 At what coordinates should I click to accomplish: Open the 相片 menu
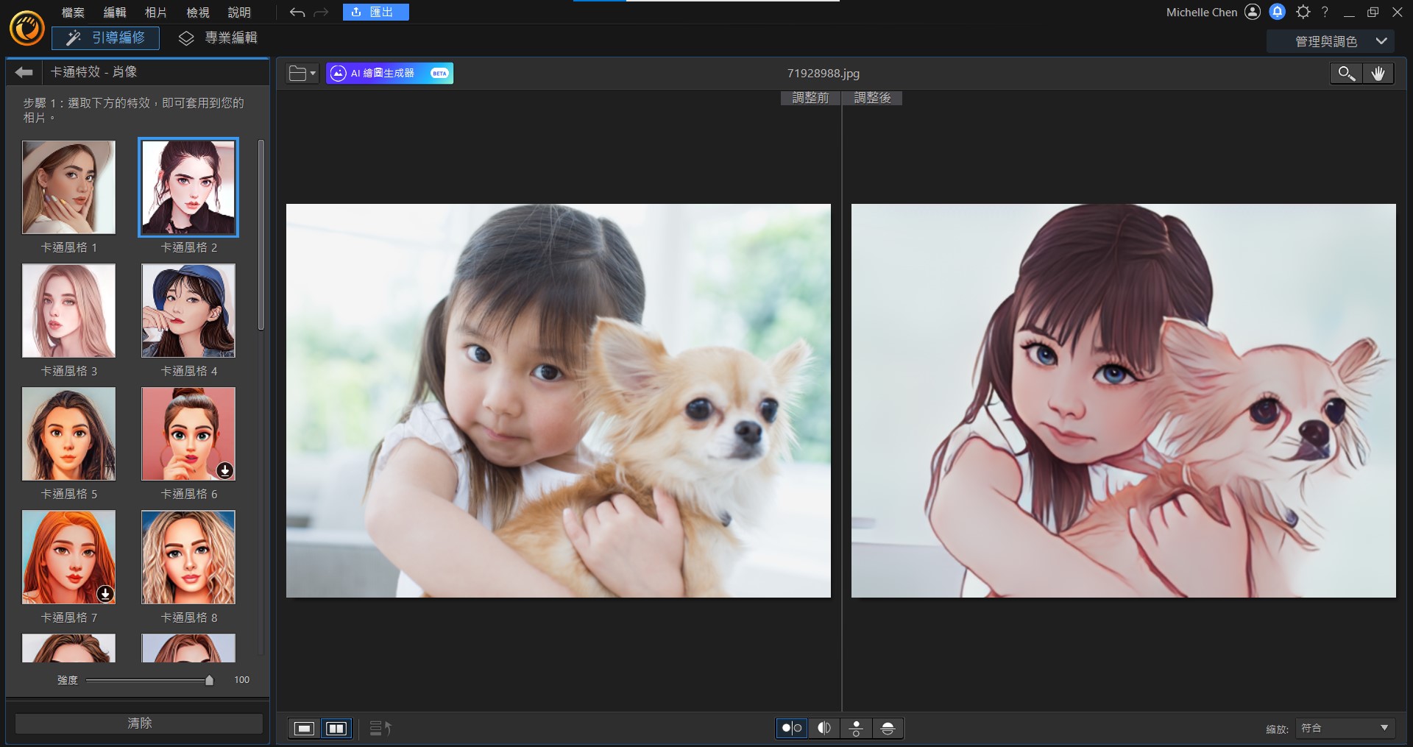click(x=156, y=13)
